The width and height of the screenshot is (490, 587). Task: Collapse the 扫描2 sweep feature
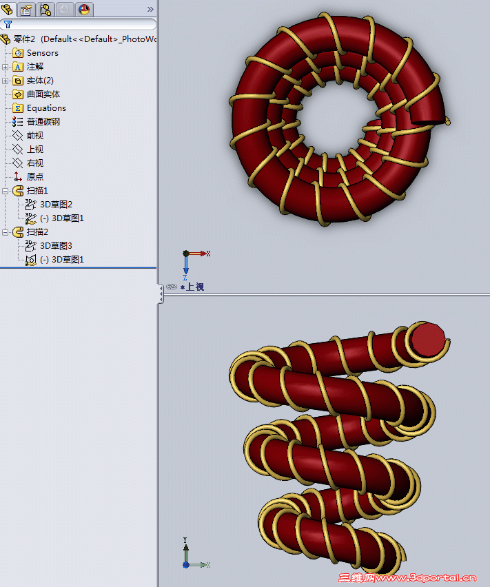[5, 232]
